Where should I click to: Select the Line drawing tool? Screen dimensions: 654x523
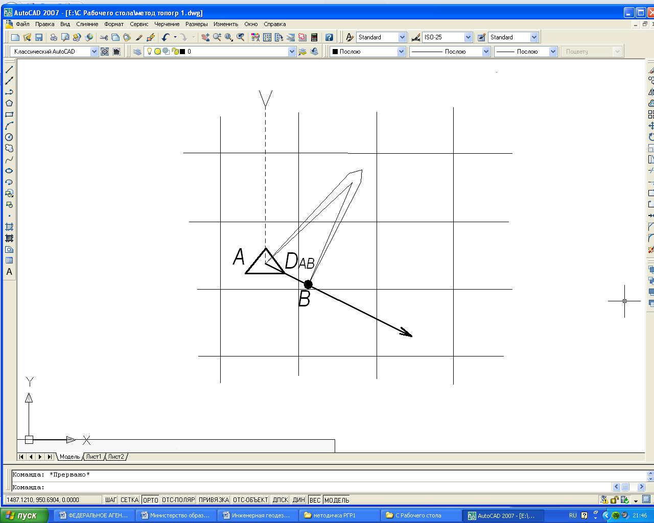coord(9,69)
